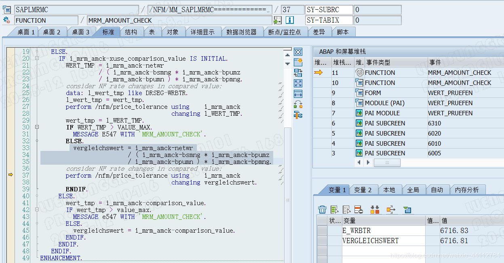Click the horizontal maximize tool icon
Image resolution: width=504 pixels, height=263 pixels.
(x=298, y=94)
